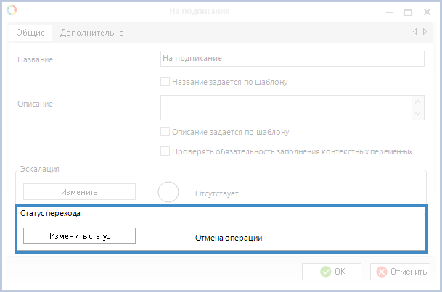Cancel using the Отменить button
This screenshot has width=442, height=292.
[401, 272]
